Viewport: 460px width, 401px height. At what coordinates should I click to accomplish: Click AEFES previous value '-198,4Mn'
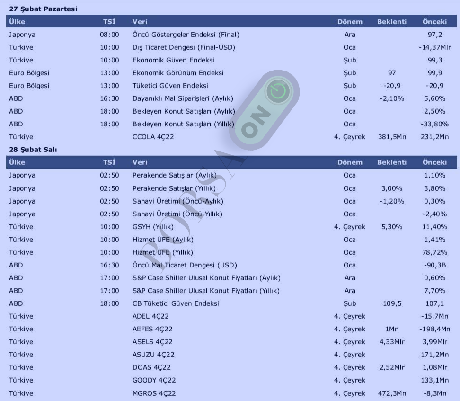point(435,329)
